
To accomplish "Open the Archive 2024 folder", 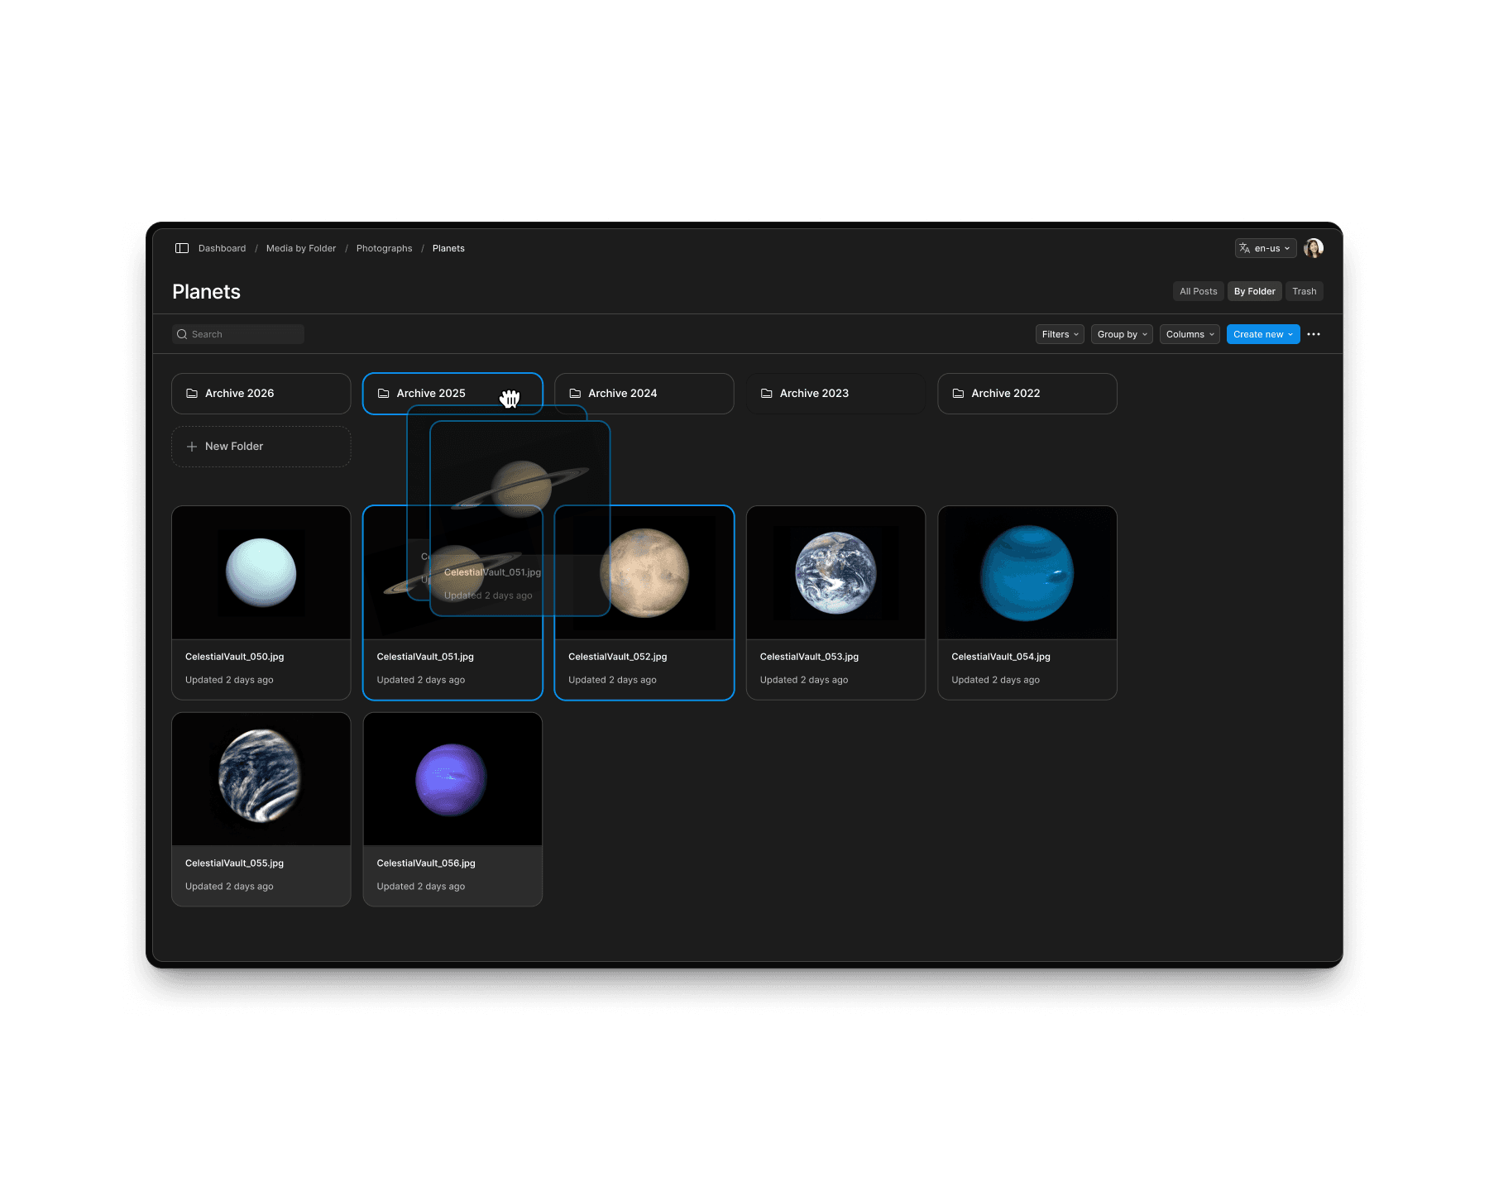I will tap(644, 394).
